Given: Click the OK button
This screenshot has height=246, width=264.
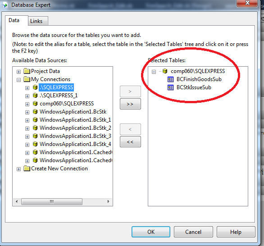Looking at the screenshot, I should (x=151, y=232).
